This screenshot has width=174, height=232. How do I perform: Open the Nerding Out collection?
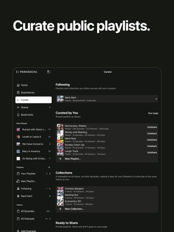tap(107, 196)
